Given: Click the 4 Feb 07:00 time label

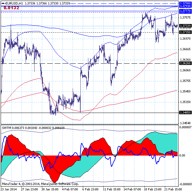Looking at the screenshot, I should pyautogui.click(x=70, y=189).
